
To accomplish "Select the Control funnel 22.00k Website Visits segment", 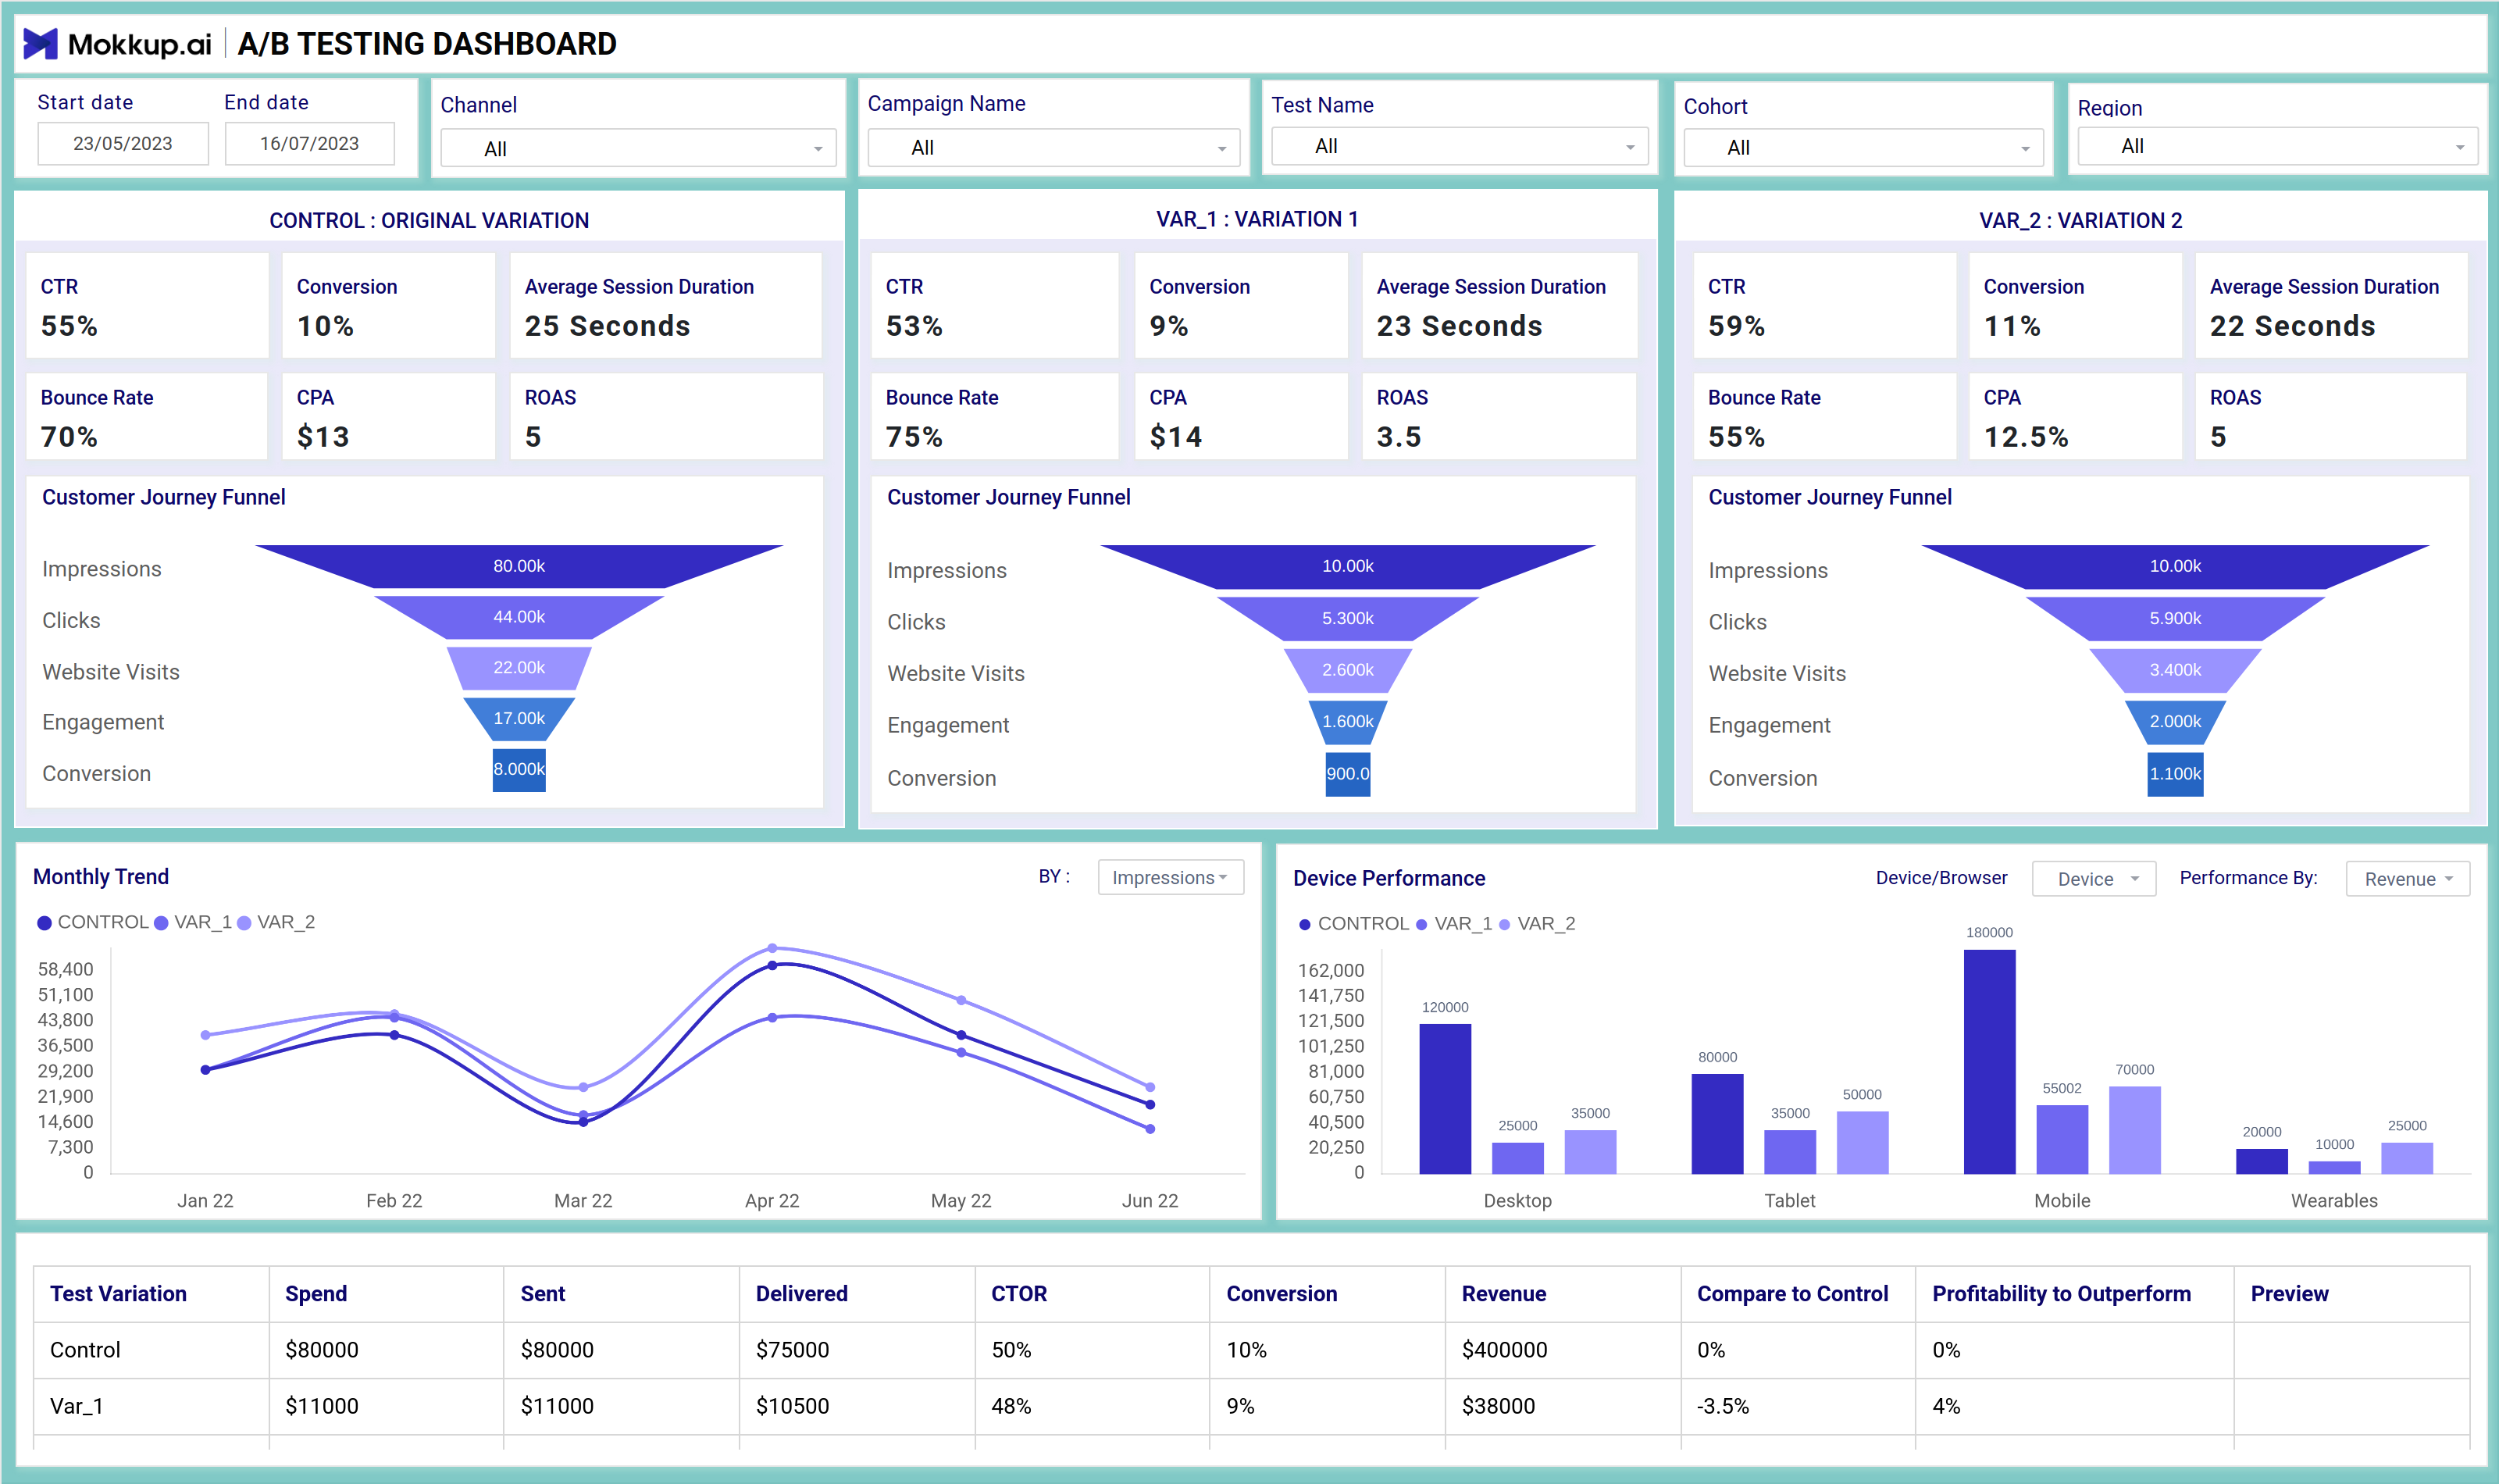I will pos(519,668).
